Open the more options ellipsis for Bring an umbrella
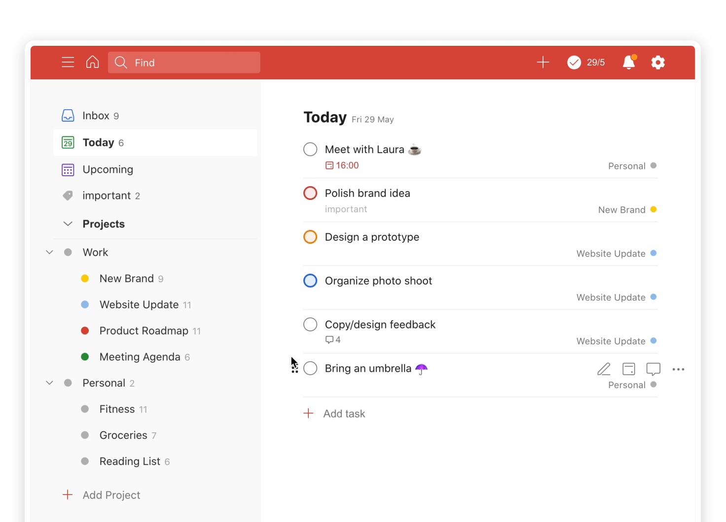 pos(678,369)
